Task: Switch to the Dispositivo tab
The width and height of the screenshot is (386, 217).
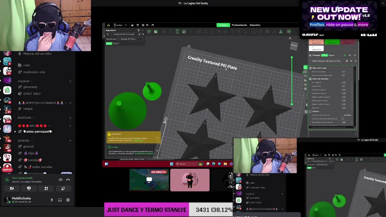Action: (255, 25)
